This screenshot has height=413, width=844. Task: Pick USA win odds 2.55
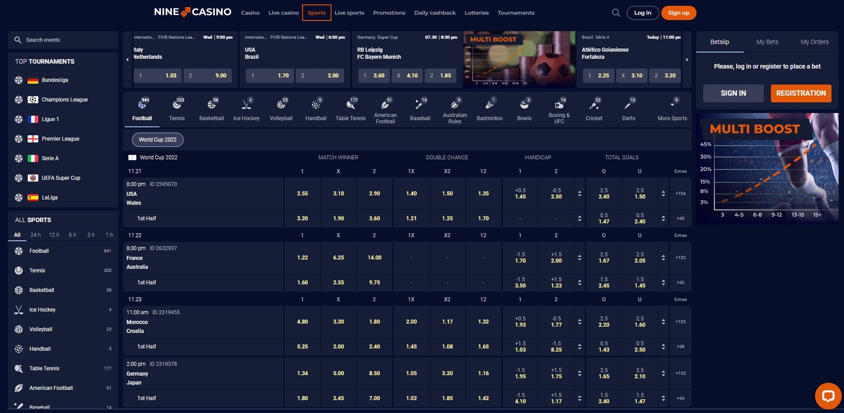click(303, 194)
